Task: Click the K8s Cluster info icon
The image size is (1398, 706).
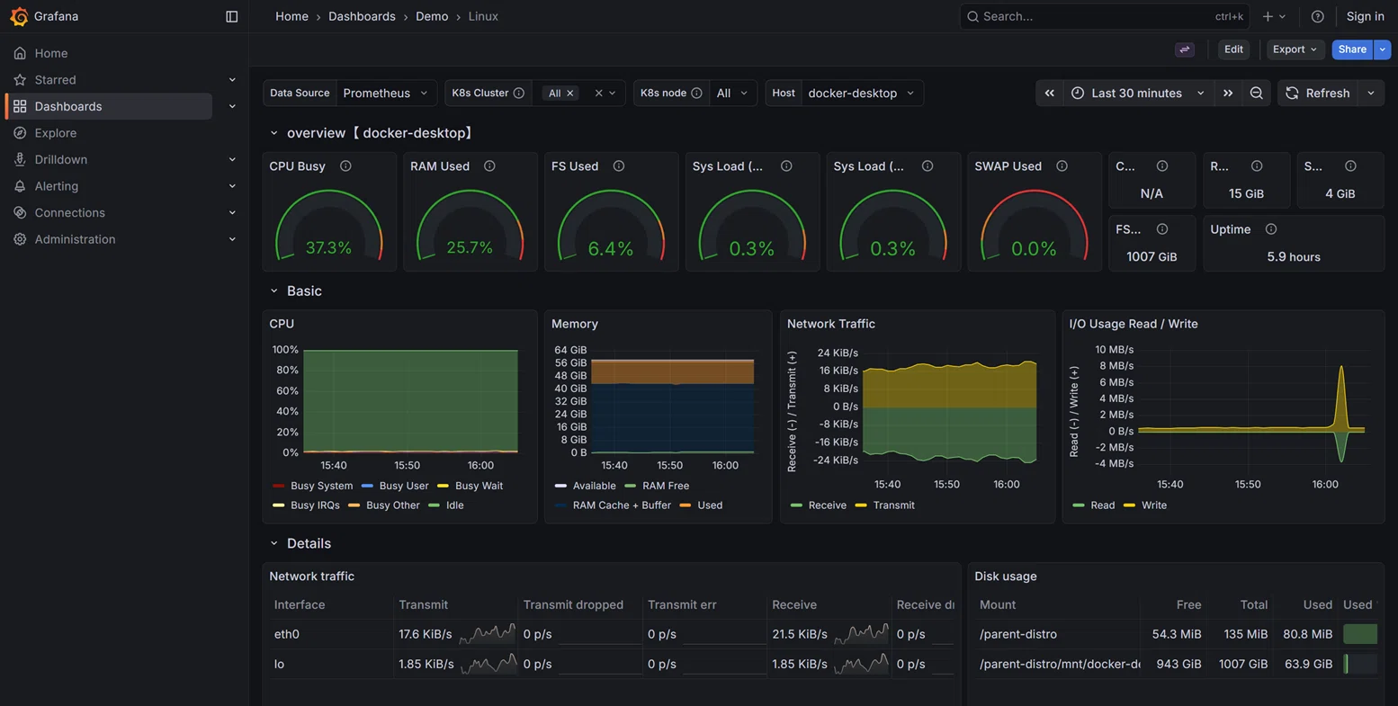Action: click(518, 93)
